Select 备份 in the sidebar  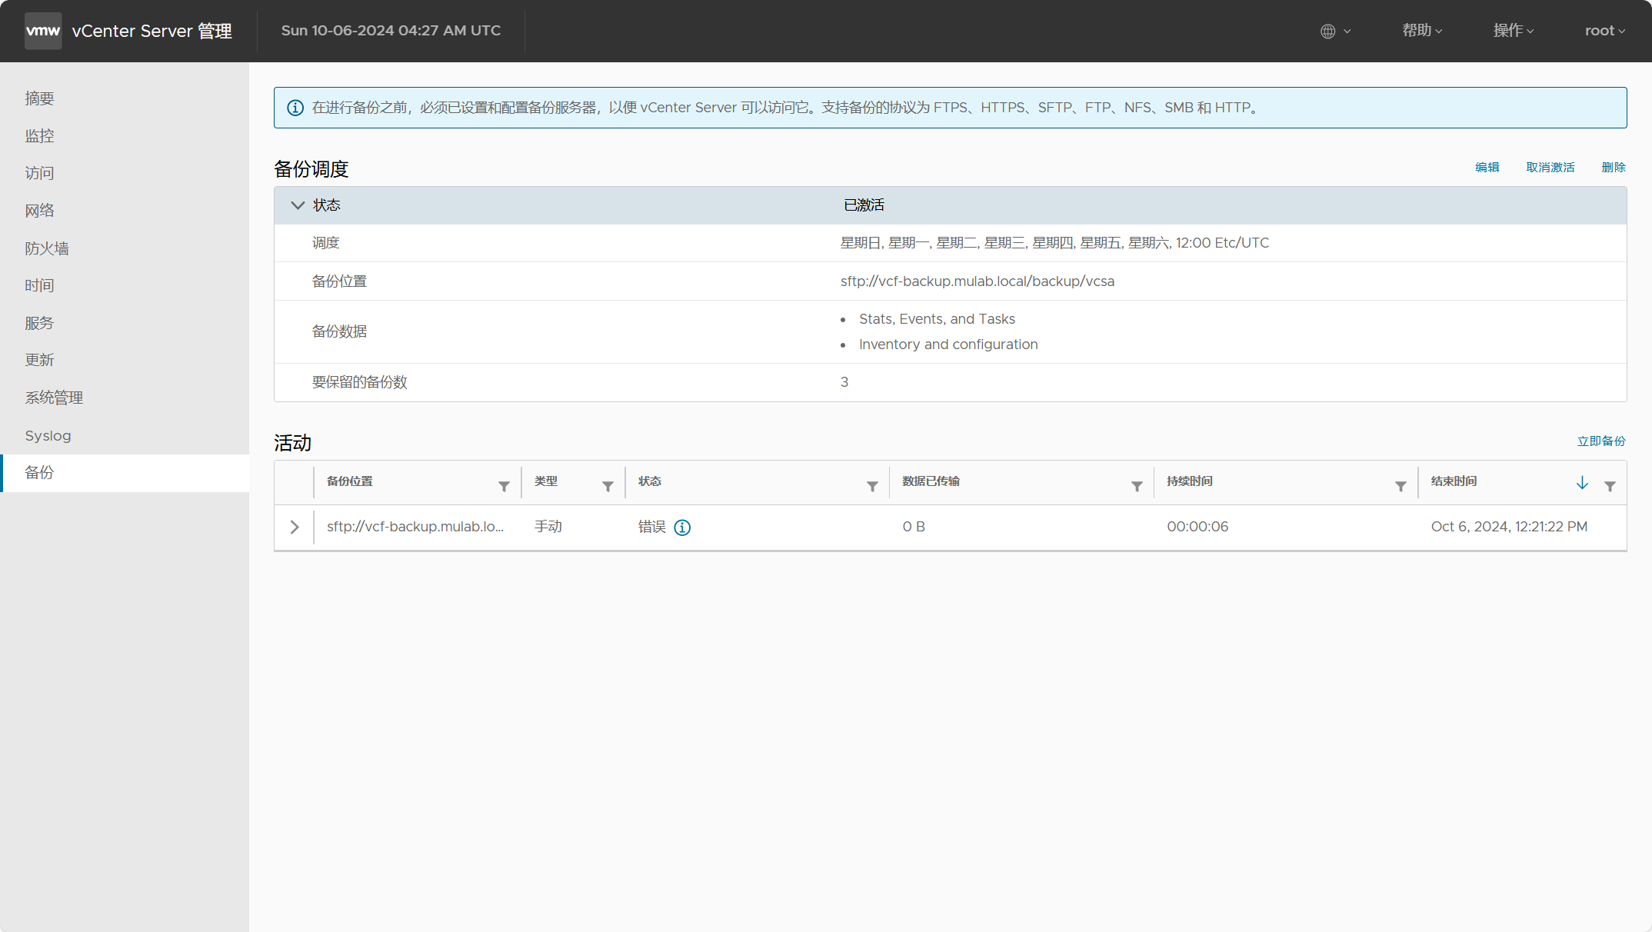click(x=125, y=473)
